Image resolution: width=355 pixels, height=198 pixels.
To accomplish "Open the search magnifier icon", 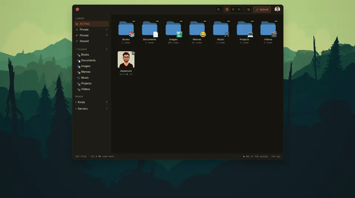I will pyautogui.click(x=219, y=10).
